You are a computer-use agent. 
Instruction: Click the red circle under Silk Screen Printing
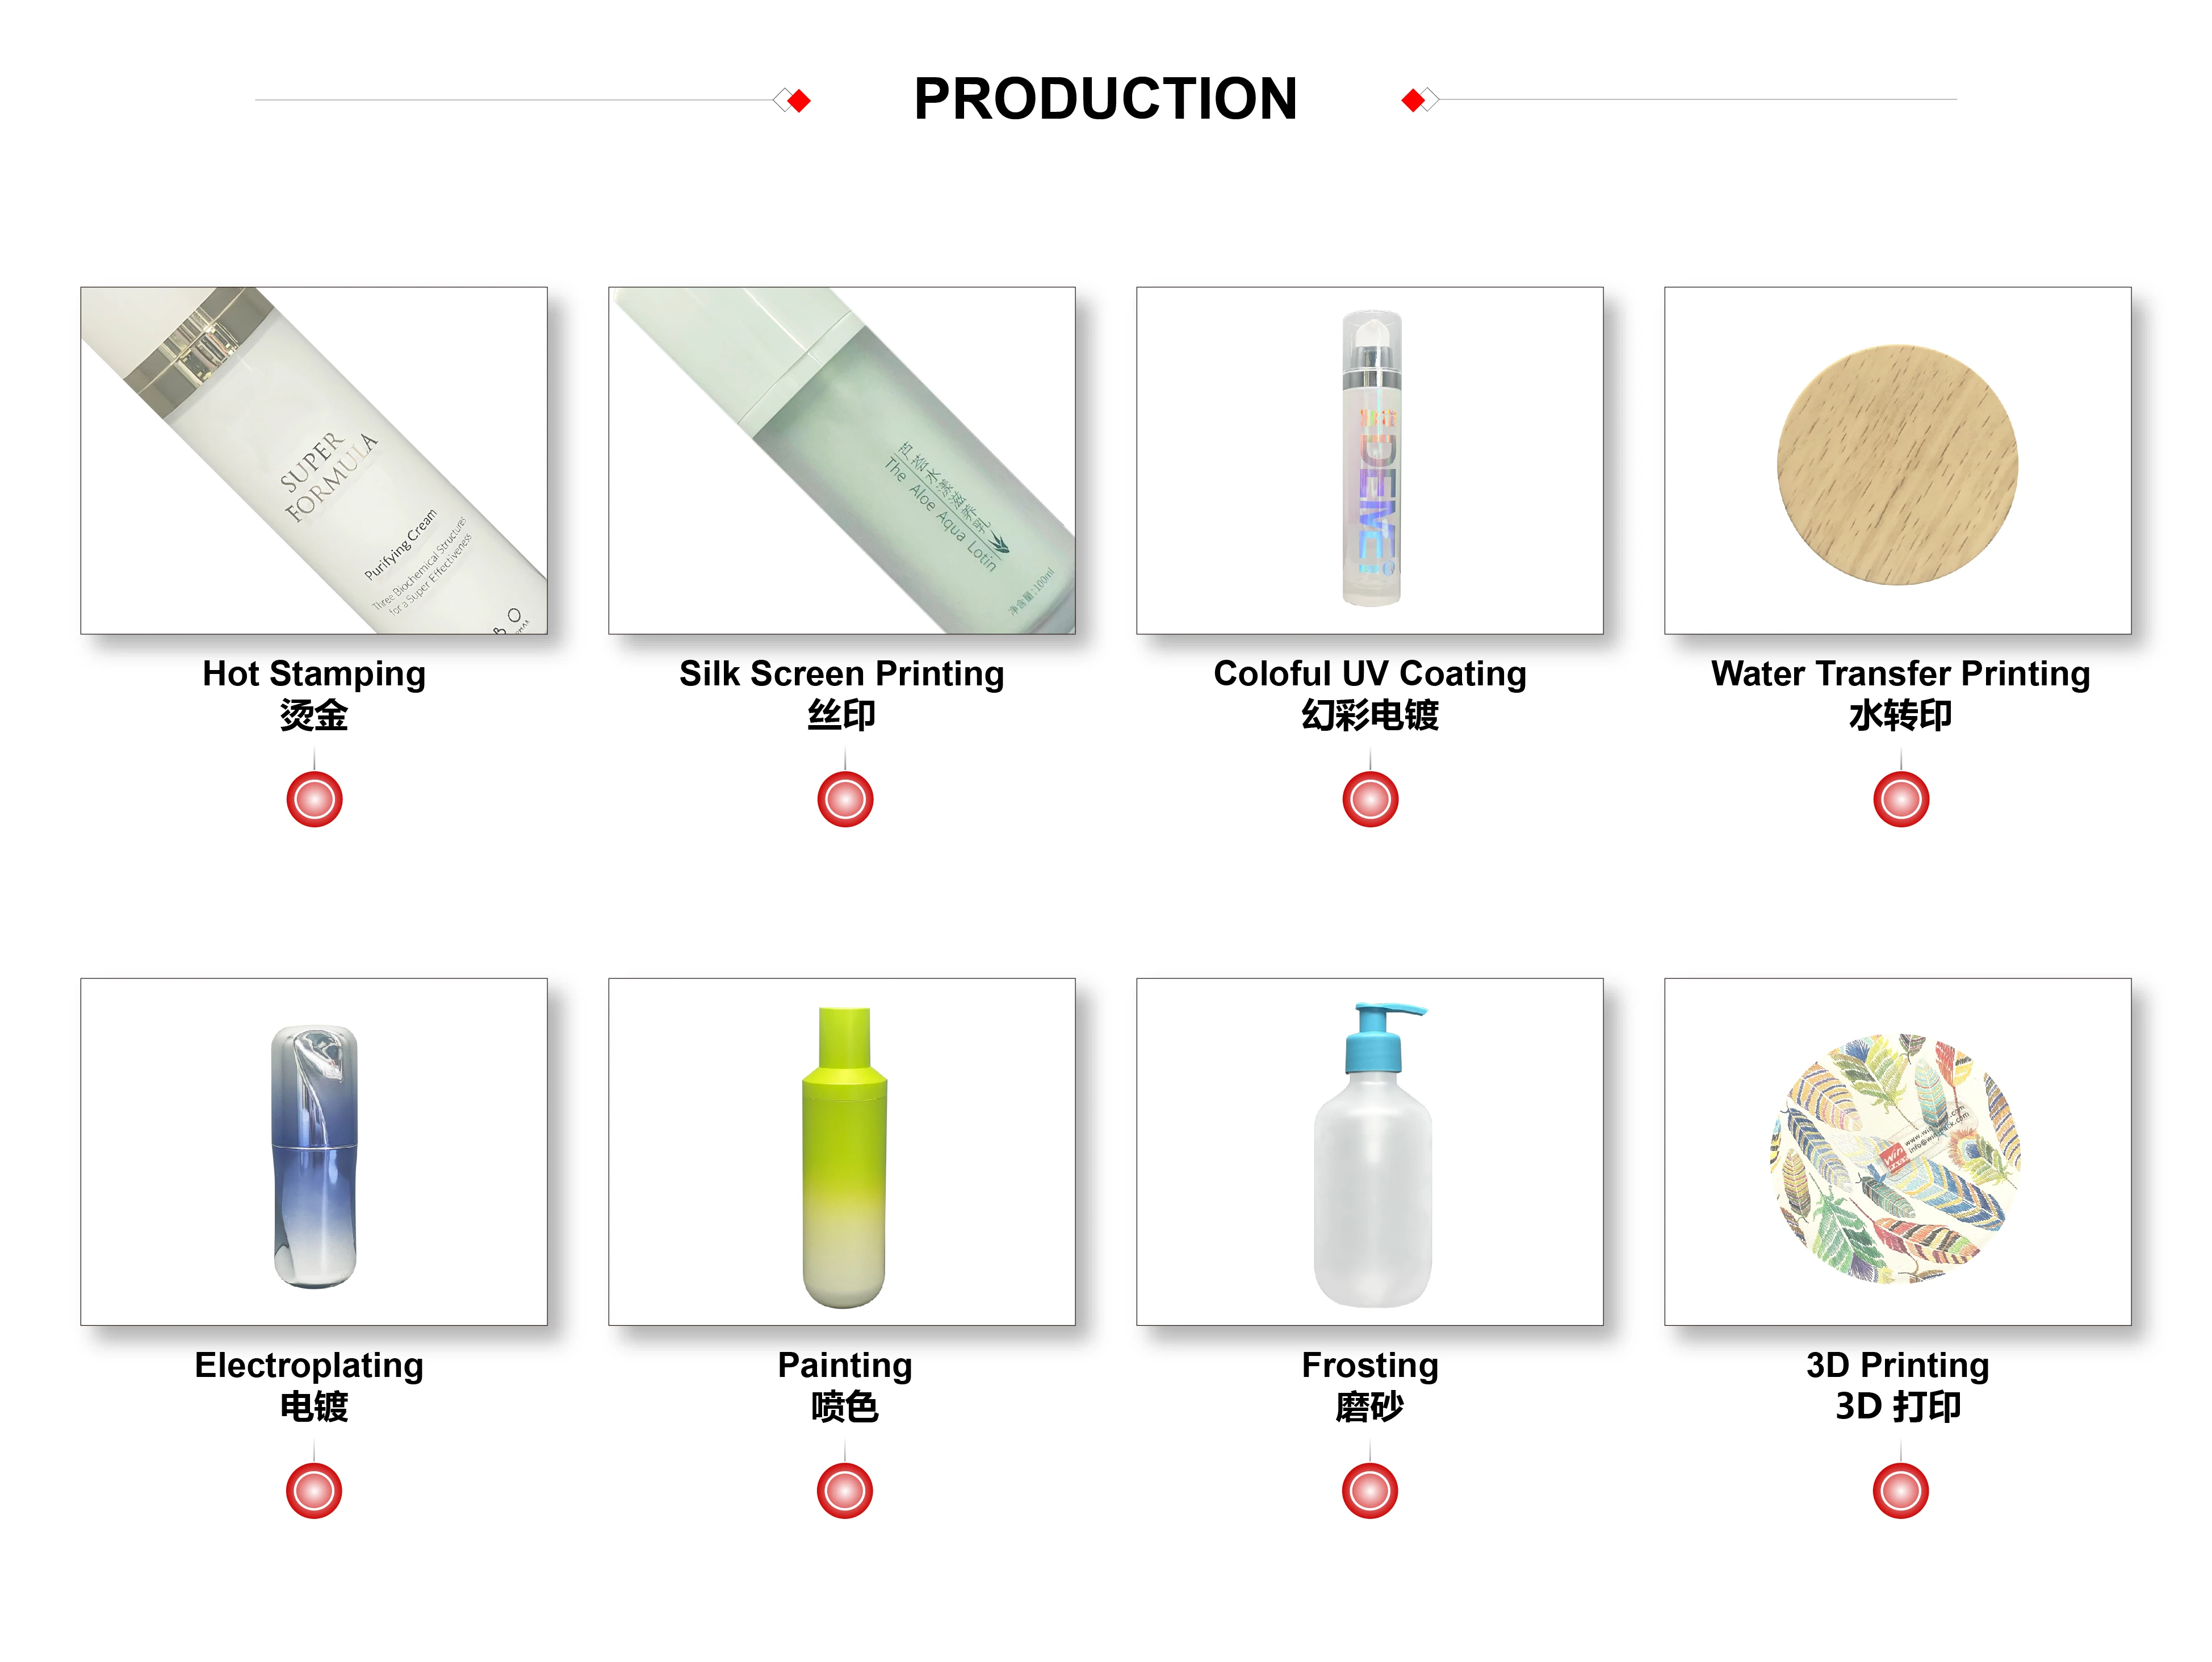click(845, 799)
